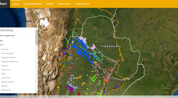
Task: Open the MULTIMEDIA section
Action: pos(82,4)
